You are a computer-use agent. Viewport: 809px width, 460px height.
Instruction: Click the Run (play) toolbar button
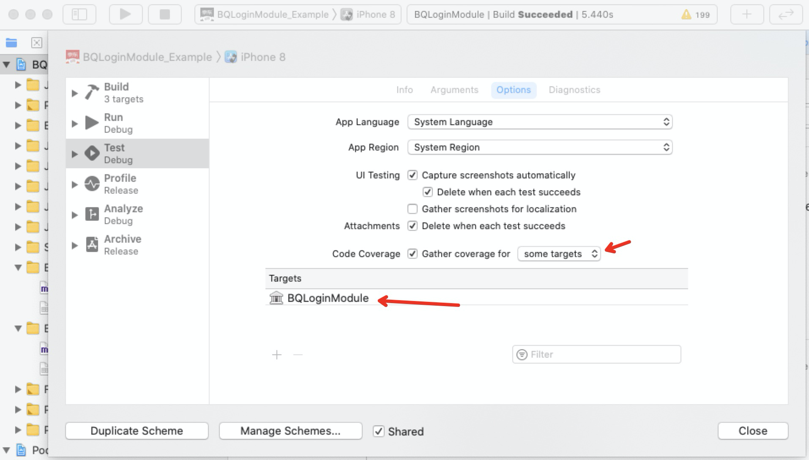point(126,14)
